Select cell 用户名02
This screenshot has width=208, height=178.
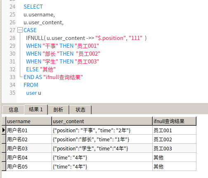click(x=29, y=139)
